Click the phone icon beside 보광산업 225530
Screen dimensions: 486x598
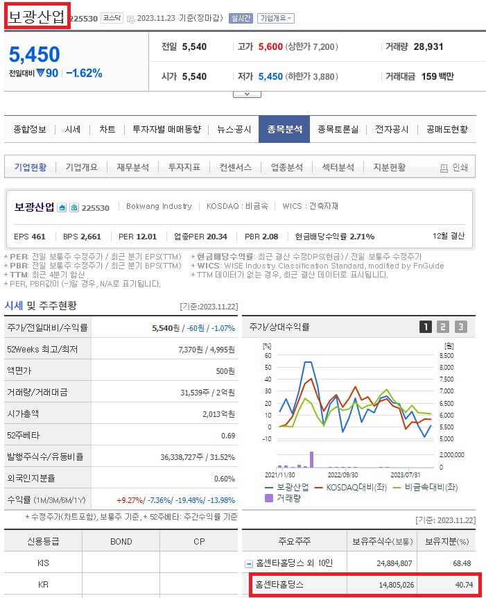[x=74, y=207]
